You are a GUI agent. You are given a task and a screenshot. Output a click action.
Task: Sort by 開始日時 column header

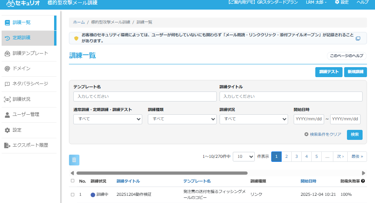308,181
